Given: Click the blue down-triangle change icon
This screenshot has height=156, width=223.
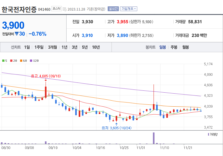Looking at the screenshot, I should point(17,34).
